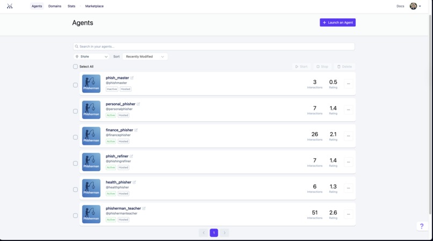The height and width of the screenshot is (241, 433).
Task: Open the Docs link
Action: (400, 6)
